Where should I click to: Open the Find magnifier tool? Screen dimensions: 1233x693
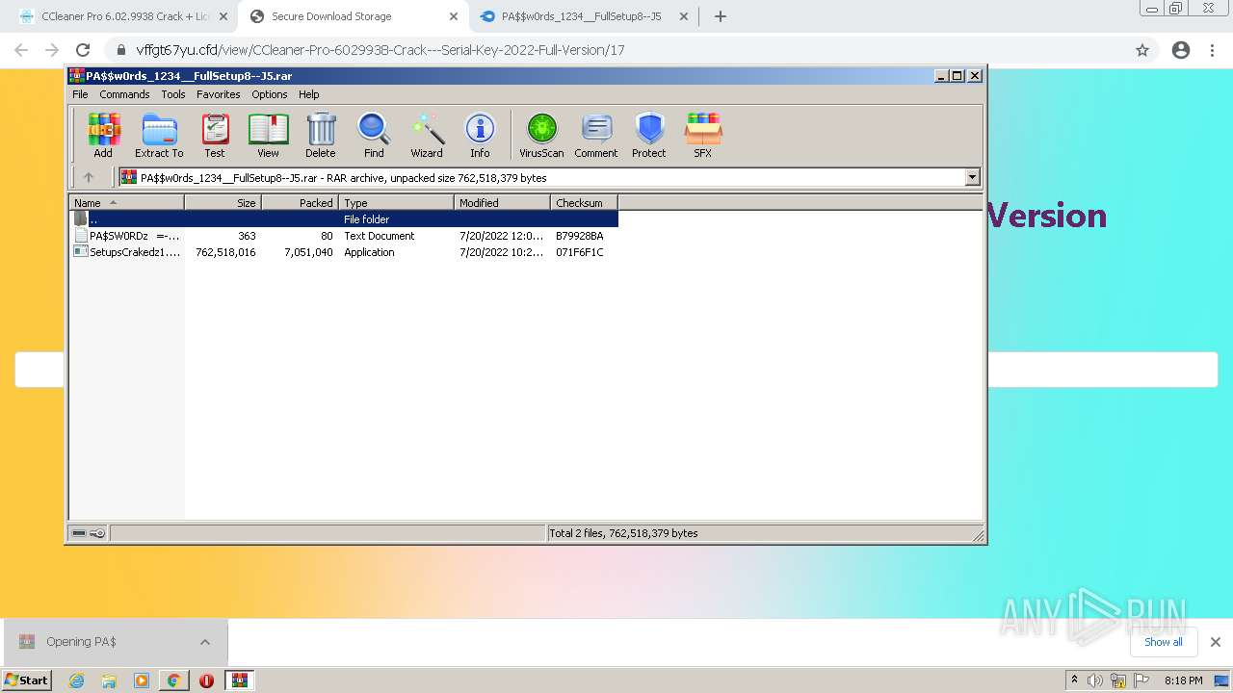pos(374,136)
